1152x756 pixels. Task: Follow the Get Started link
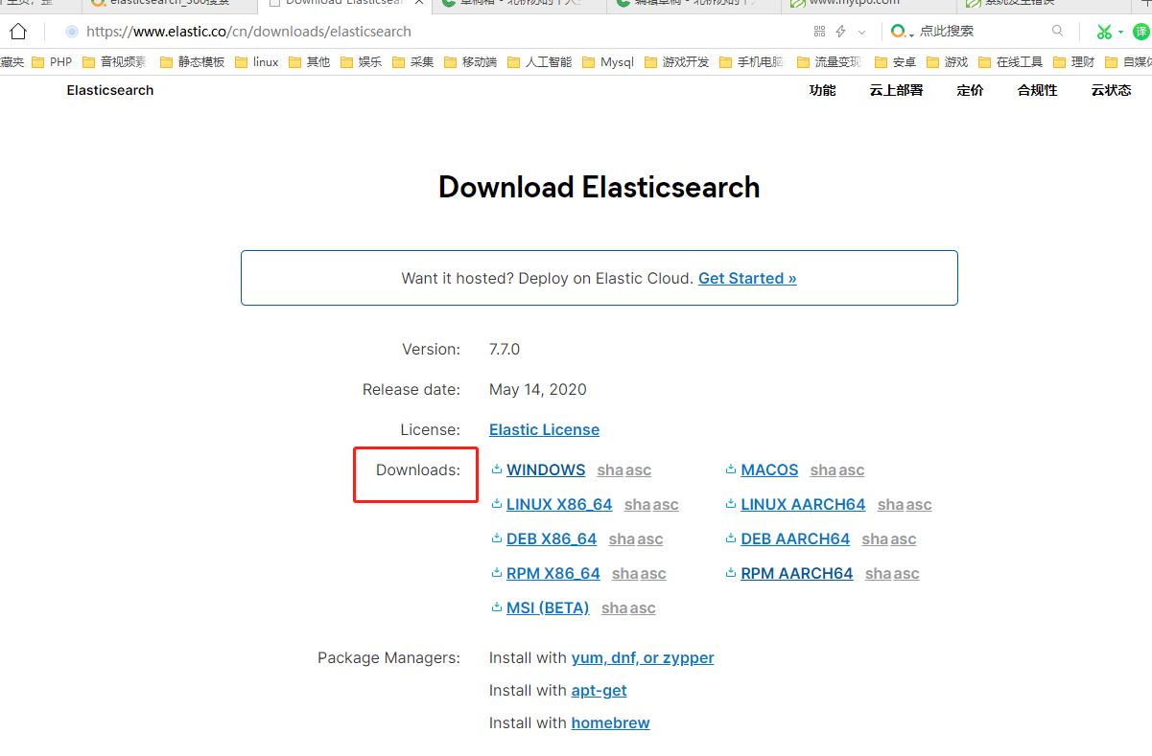pos(747,278)
